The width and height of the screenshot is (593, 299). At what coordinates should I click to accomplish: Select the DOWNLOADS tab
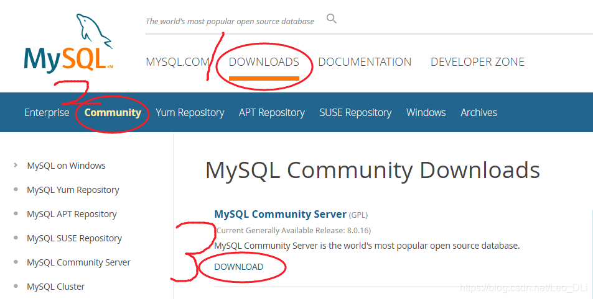pos(264,62)
